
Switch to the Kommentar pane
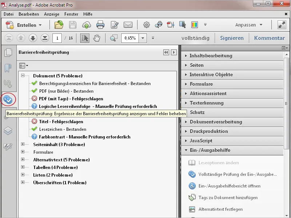click(269, 38)
